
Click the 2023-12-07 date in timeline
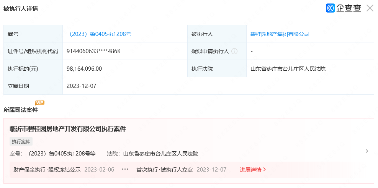[x=211, y=170]
